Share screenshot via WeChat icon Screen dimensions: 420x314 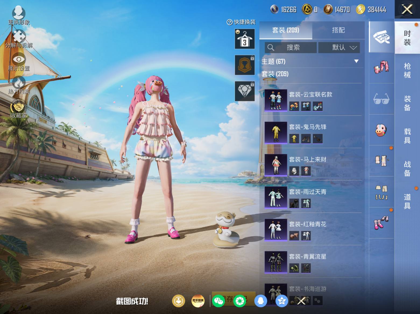(x=218, y=301)
